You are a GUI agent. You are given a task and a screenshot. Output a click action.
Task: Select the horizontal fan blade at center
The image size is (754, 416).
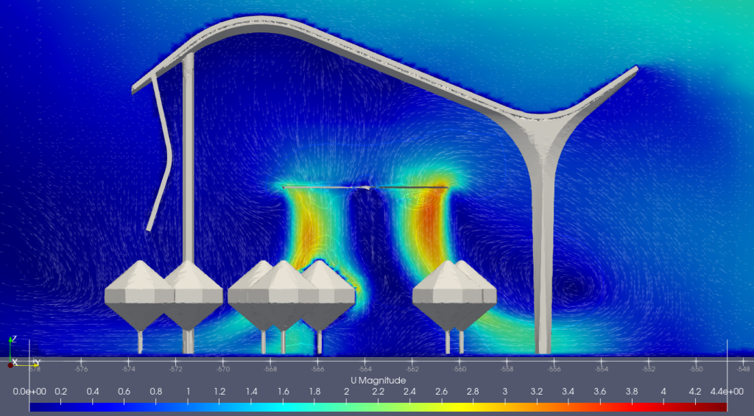(x=364, y=188)
